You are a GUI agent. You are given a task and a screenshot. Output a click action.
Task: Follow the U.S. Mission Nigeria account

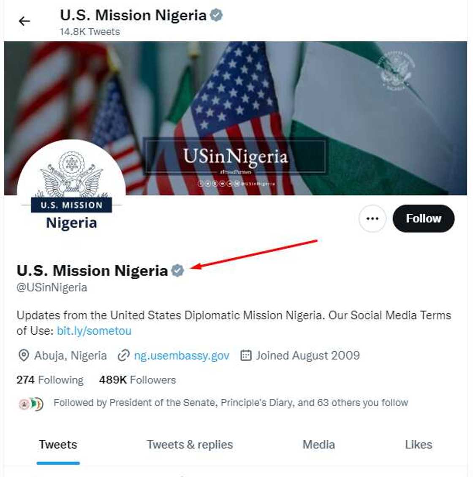coord(423,218)
